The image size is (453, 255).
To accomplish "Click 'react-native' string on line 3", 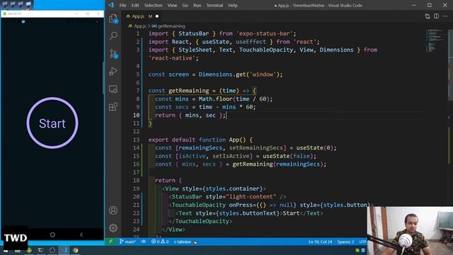I will tap(171, 58).
